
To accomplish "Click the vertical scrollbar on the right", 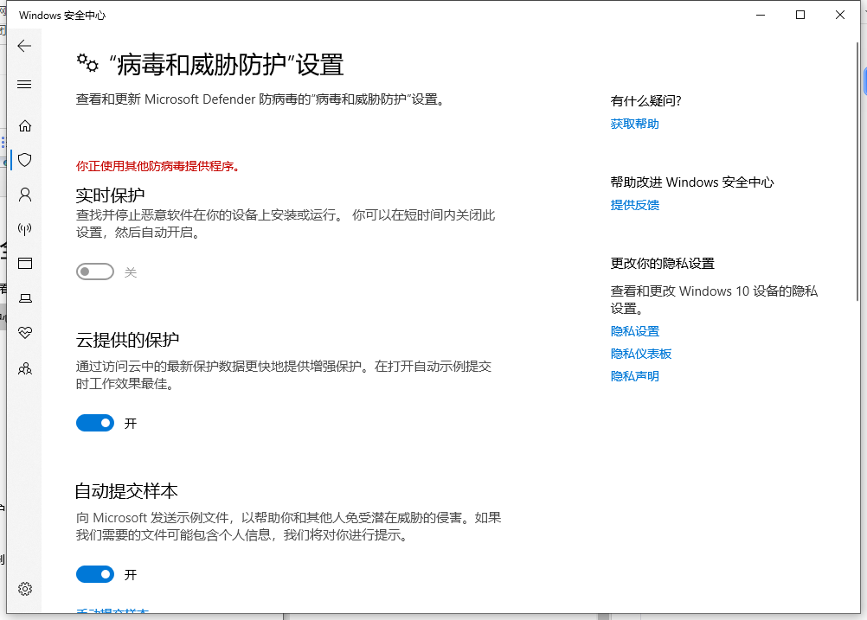I will click(x=857, y=173).
